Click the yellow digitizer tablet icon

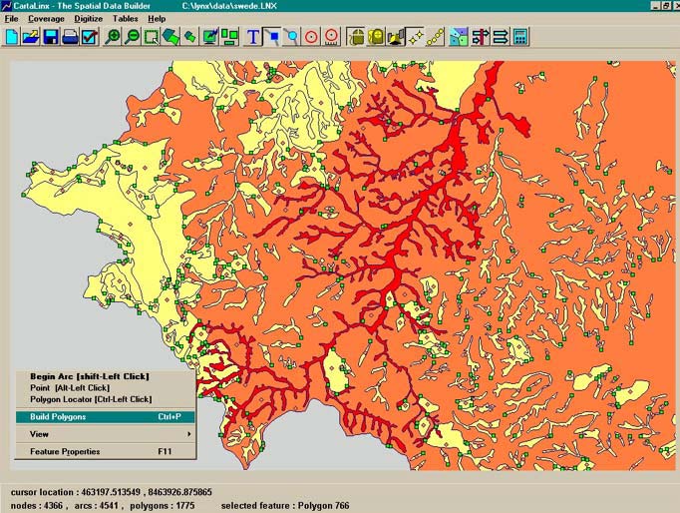(x=376, y=37)
